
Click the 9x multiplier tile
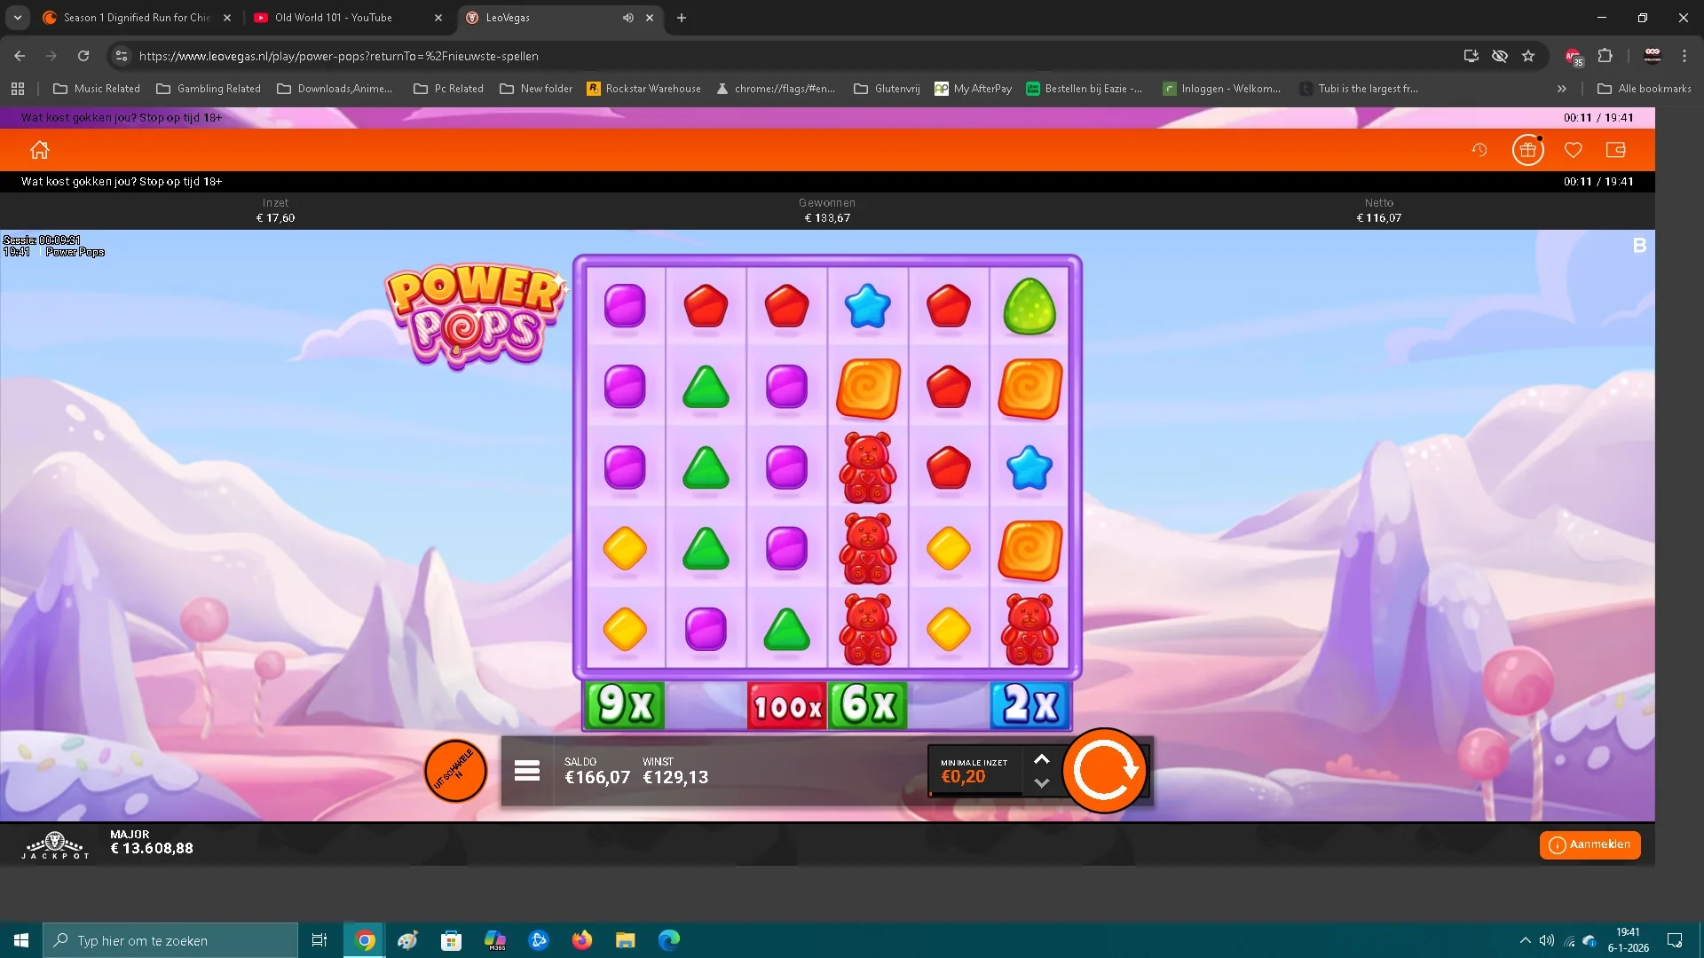(625, 705)
